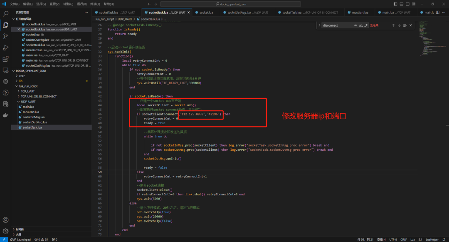
Task: Open the chip-shaped hardware view icon
Action: pos(5,82)
